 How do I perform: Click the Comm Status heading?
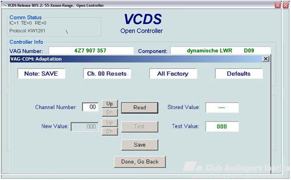pyautogui.click(x=26, y=17)
